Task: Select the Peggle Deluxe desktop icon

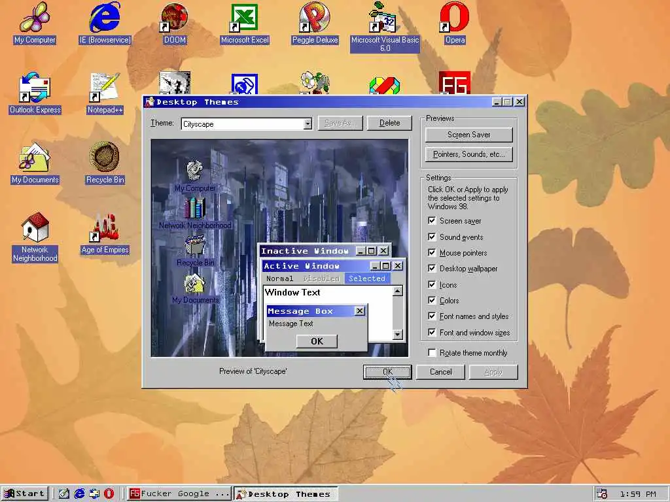Action: coord(315,24)
